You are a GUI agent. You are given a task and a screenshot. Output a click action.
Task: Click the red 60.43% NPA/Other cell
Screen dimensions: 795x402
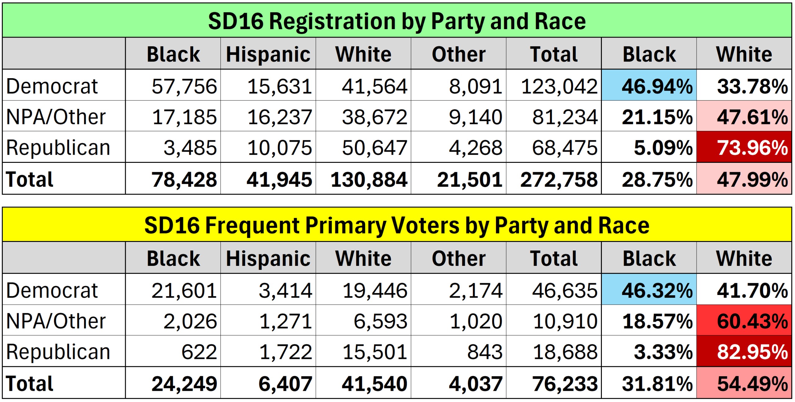[744, 320]
